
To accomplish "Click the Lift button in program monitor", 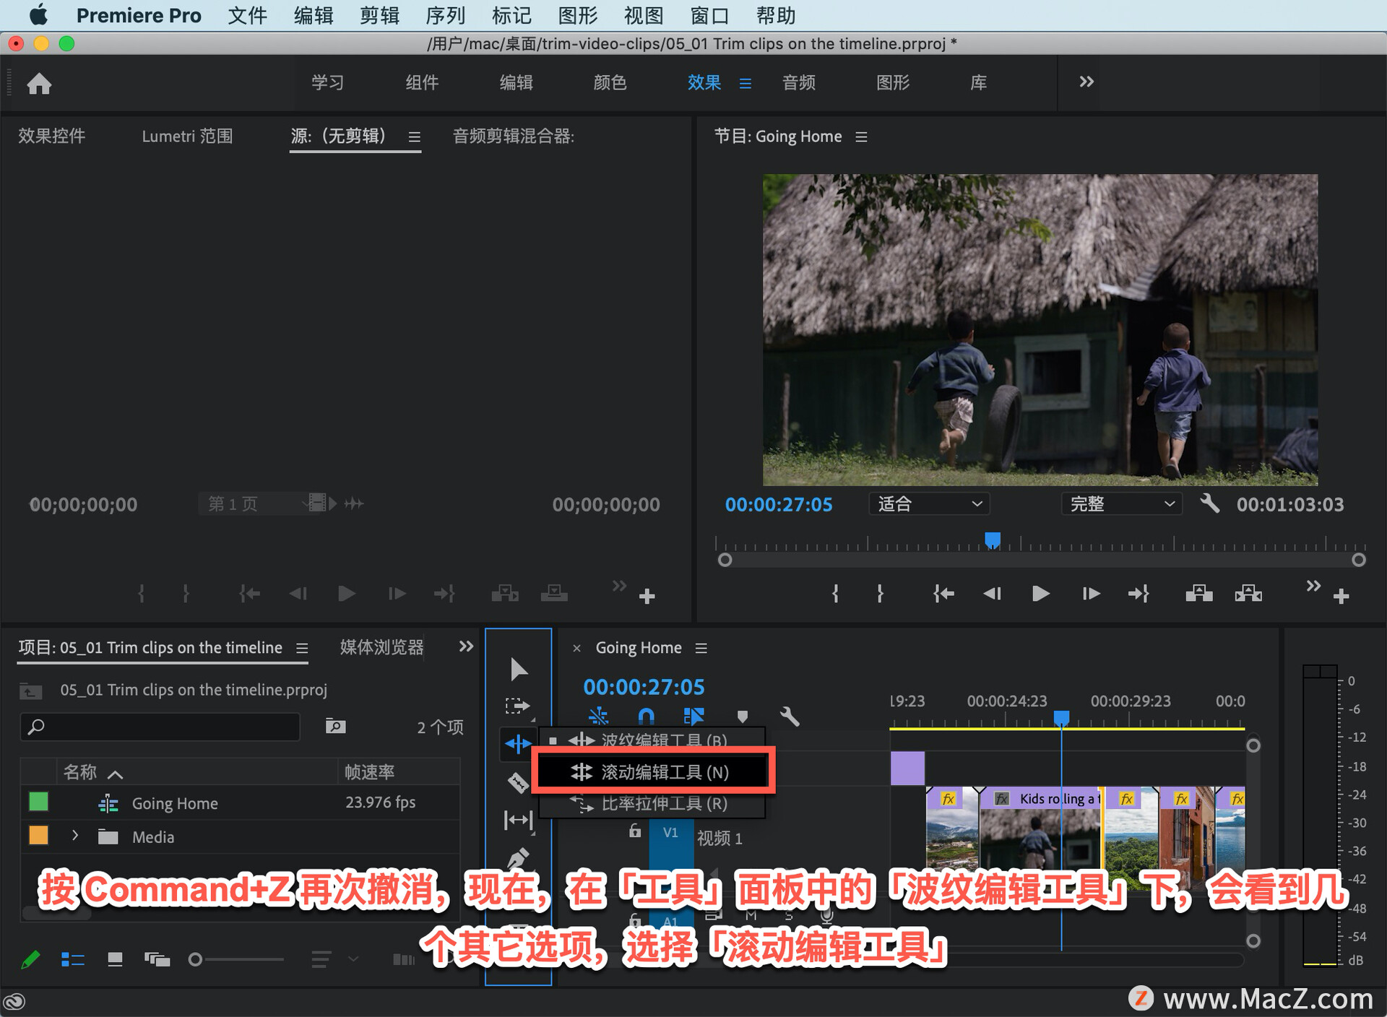I will pyautogui.click(x=1199, y=594).
